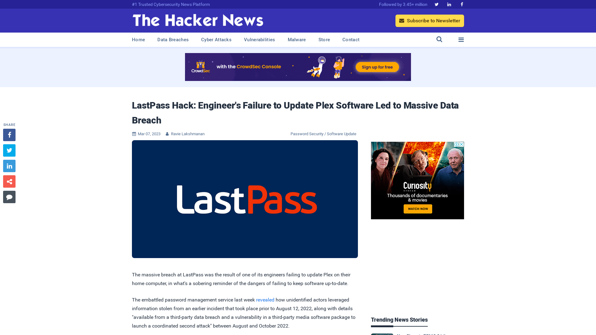Click the LinkedIn icon in header
The height and width of the screenshot is (335, 596).
[449, 4]
